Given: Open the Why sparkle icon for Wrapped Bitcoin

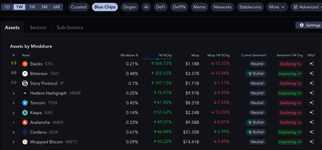Looking at the screenshot, I should [x=312, y=142].
